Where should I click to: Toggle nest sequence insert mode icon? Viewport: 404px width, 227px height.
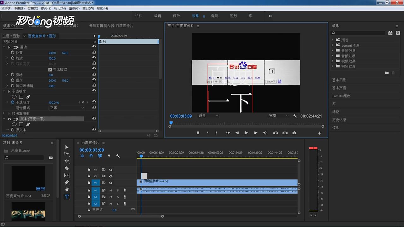coord(82,156)
